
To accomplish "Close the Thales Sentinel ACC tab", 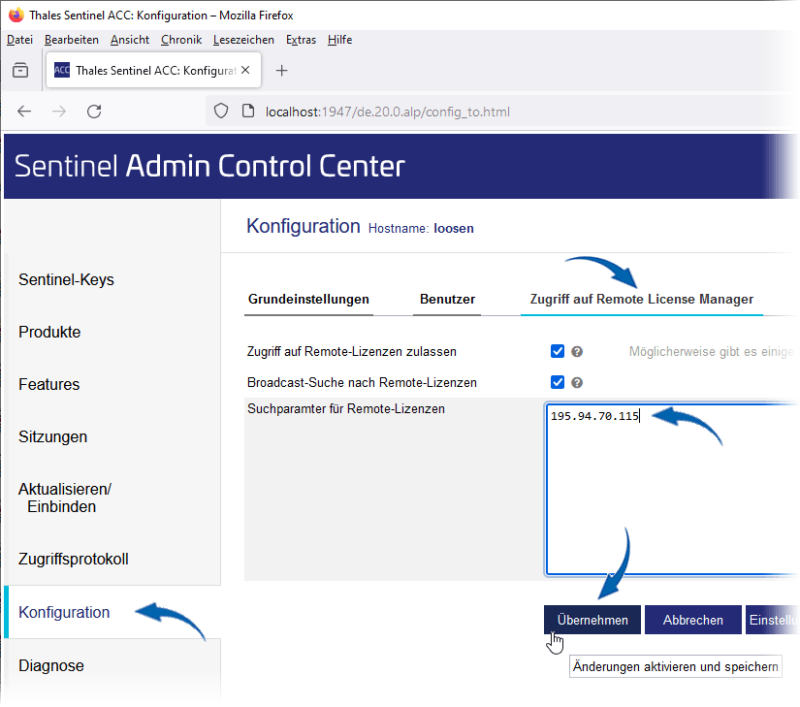I will click(245, 70).
